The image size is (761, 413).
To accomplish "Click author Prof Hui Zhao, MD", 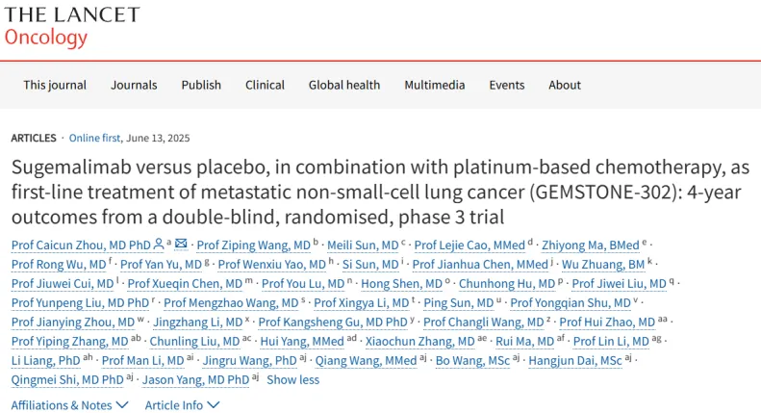I will 606,322.
